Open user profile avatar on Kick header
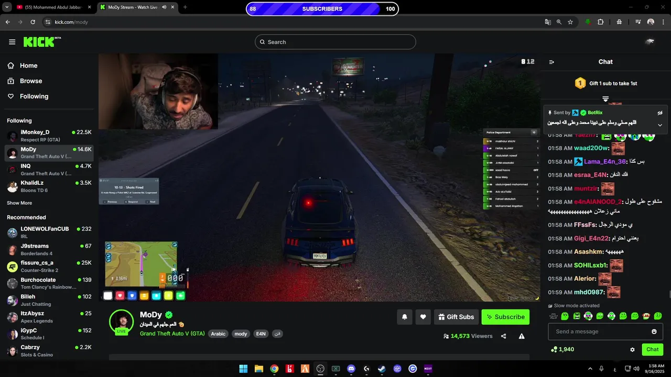The width and height of the screenshot is (671, 377). point(650,42)
